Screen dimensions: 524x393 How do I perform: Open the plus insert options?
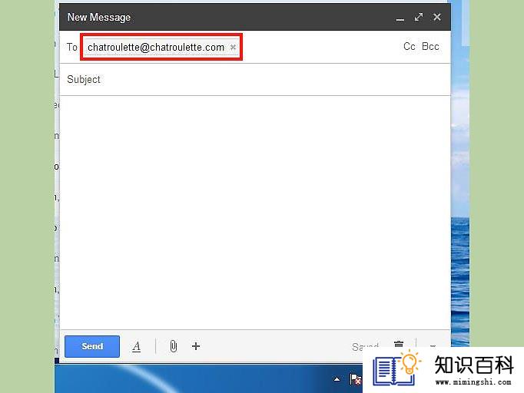[196, 346]
